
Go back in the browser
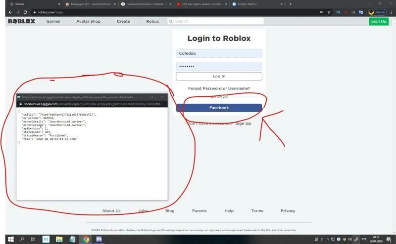[x=10, y=12]
